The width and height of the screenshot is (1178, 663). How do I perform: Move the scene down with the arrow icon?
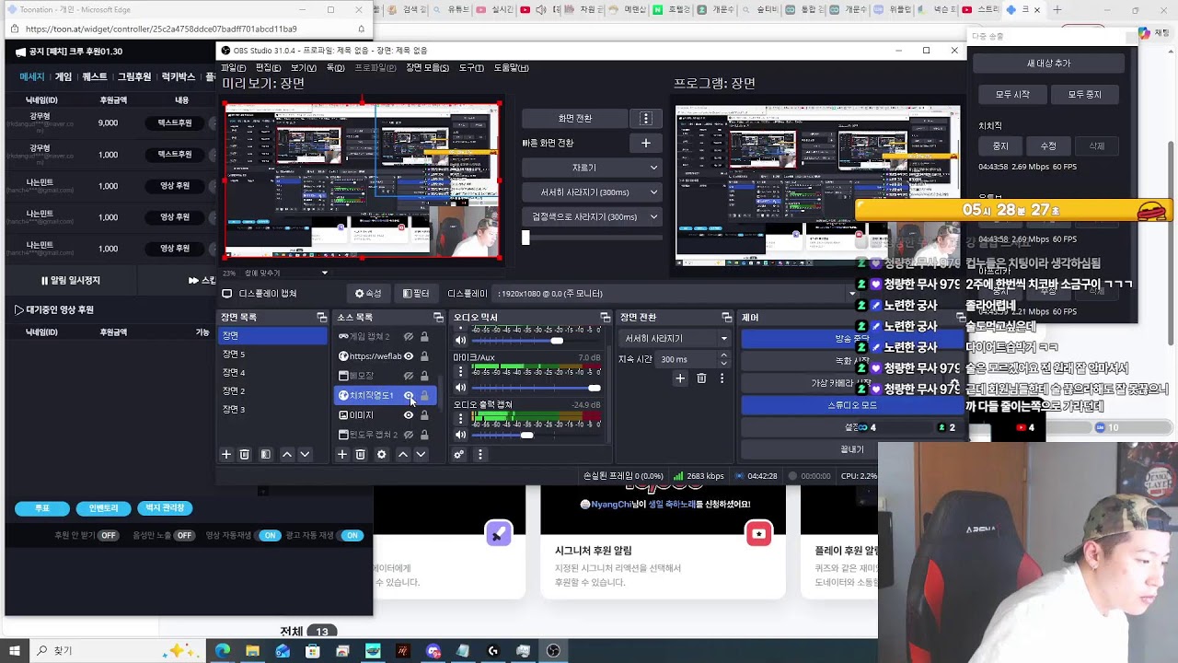[x=305, y=454]
